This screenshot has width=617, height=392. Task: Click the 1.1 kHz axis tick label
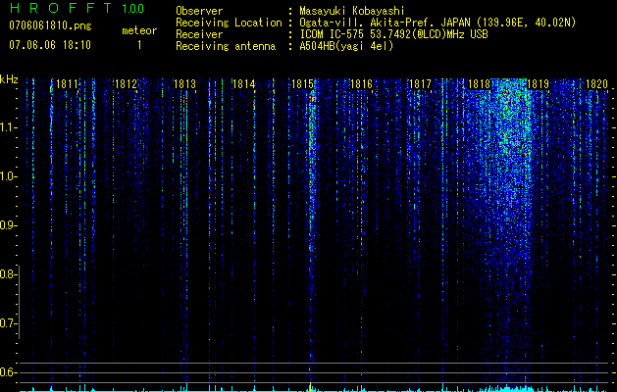coord(8,127)
